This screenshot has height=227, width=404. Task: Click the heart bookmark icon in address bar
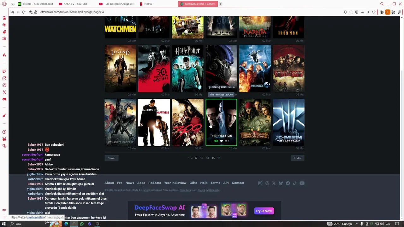(x=374, y=12)
